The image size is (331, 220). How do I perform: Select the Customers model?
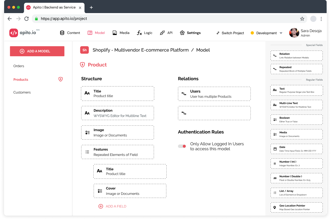[22, 92]
